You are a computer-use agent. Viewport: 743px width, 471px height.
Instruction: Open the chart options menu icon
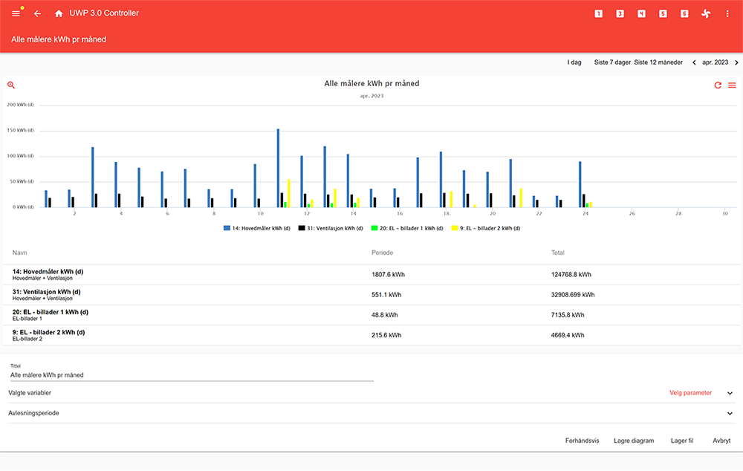[x=732, y=85]
